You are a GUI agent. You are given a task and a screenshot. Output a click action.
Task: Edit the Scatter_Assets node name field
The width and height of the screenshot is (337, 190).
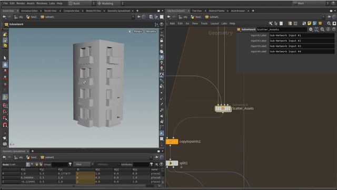point(282,30)
